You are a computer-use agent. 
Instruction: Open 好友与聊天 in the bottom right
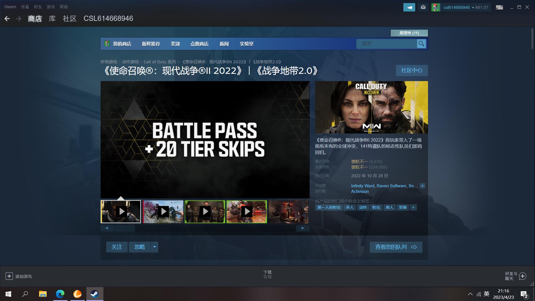click(514, 276)
